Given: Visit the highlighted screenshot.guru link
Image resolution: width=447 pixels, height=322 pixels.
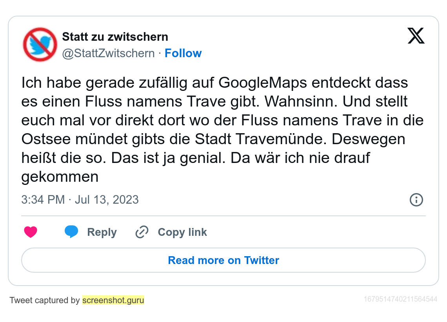Looking at the screenshot, I should coord(113,300).
